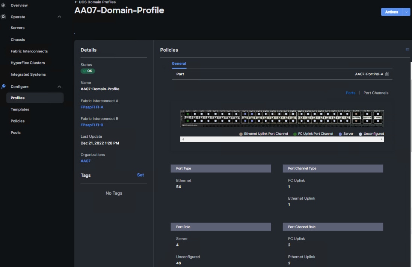Click the Server legend dot
Viewport: 412px width, 267px height.
coord(340,134)
